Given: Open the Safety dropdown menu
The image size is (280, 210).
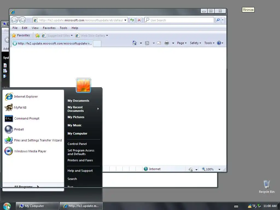Looking at the screenshot, I should point(195,43).
